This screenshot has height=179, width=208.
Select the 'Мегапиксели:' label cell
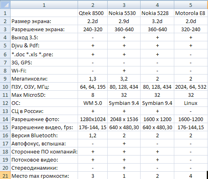[44, 79]
